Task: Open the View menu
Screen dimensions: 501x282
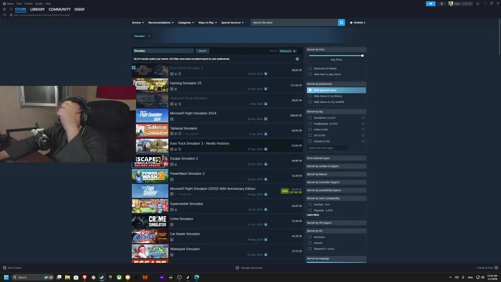Action: (19, 4)
